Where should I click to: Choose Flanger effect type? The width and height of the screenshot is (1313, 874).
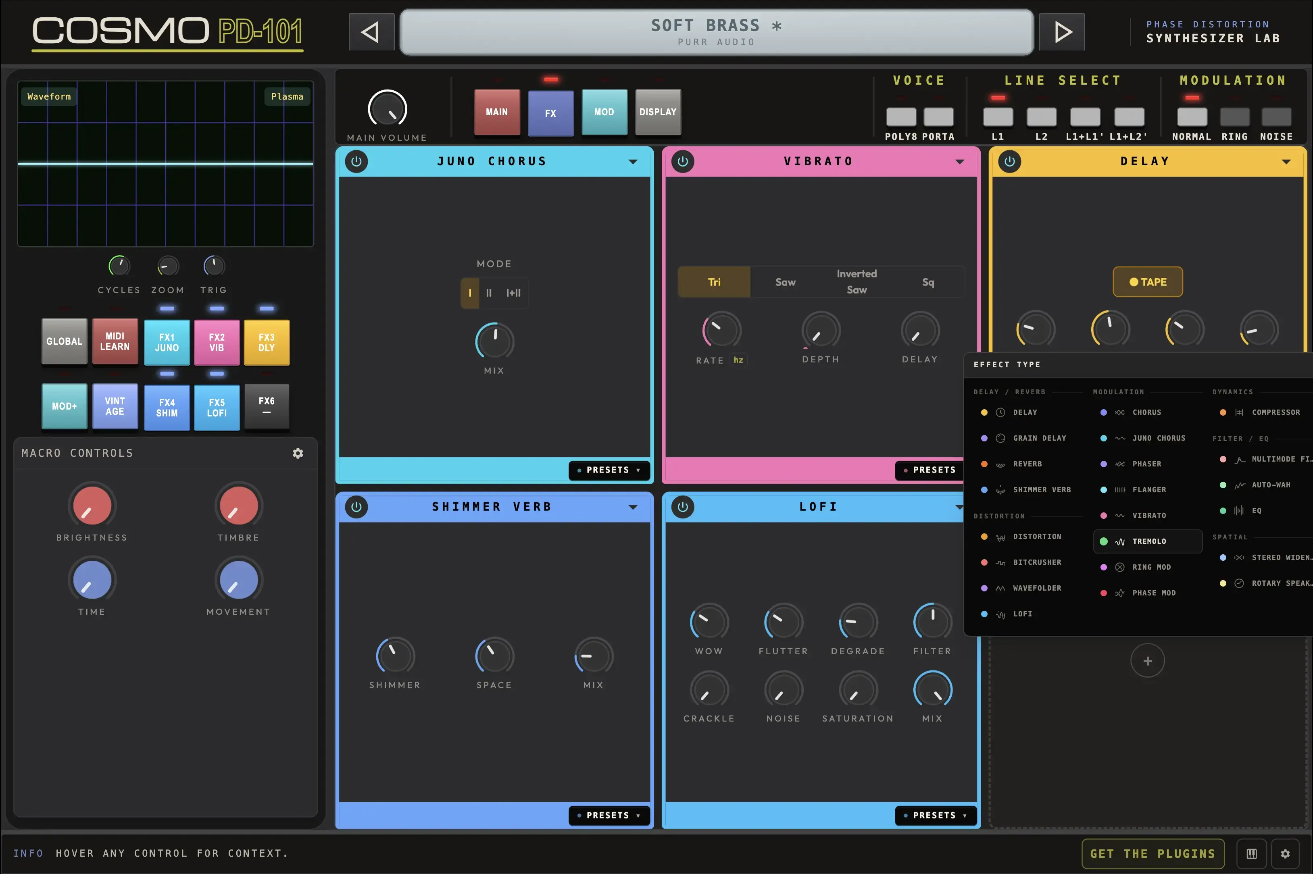pyautogui.click(x=1148, y=489)
